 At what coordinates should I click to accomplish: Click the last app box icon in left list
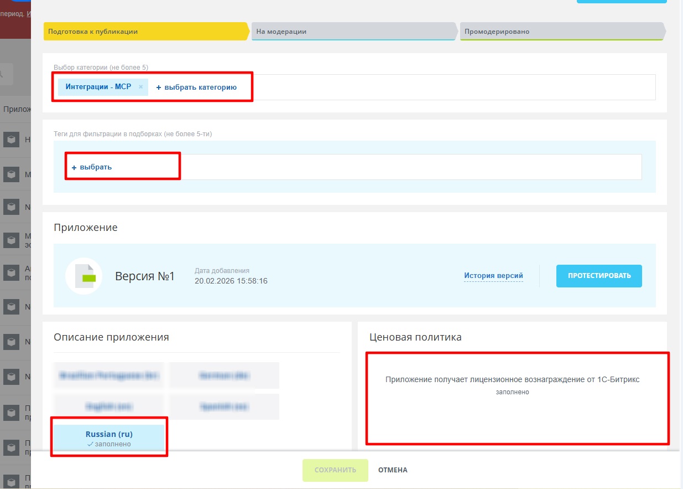[x=11, y=480]
